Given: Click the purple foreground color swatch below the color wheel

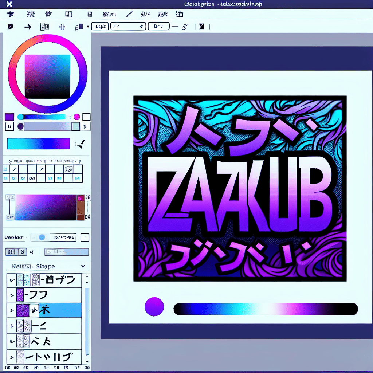Looking at the screenshot, I should click(9, 117).
